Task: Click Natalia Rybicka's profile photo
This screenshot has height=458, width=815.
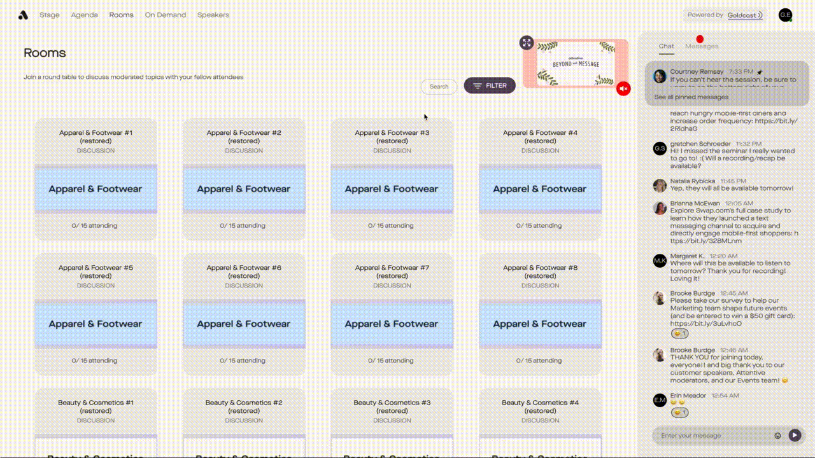Action: point(660,185)
